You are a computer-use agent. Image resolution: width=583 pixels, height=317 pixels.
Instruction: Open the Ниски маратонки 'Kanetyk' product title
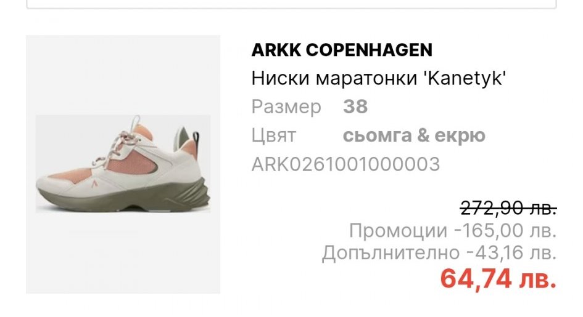click(x=379, y=78)
